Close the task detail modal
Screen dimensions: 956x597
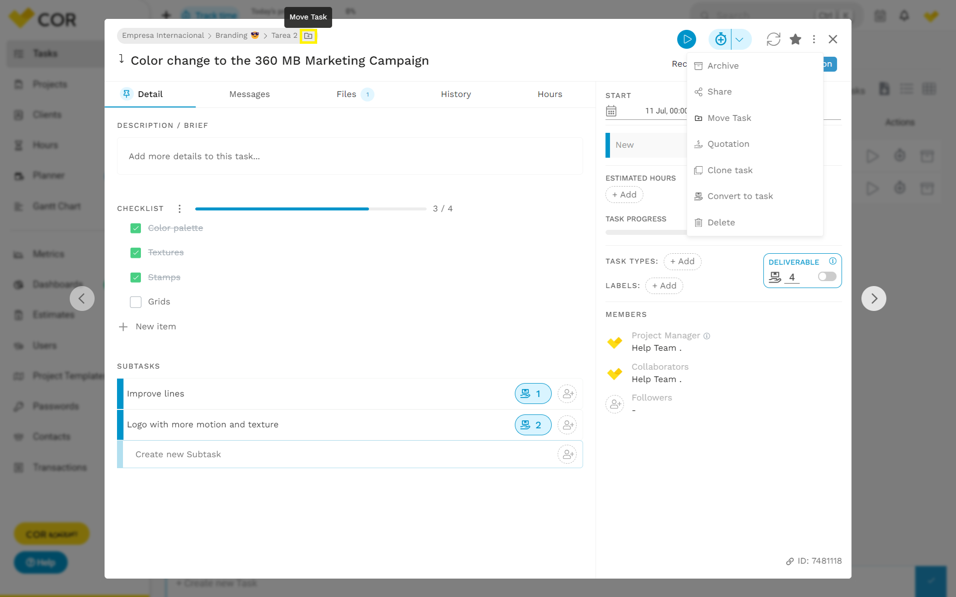[833, 39]
